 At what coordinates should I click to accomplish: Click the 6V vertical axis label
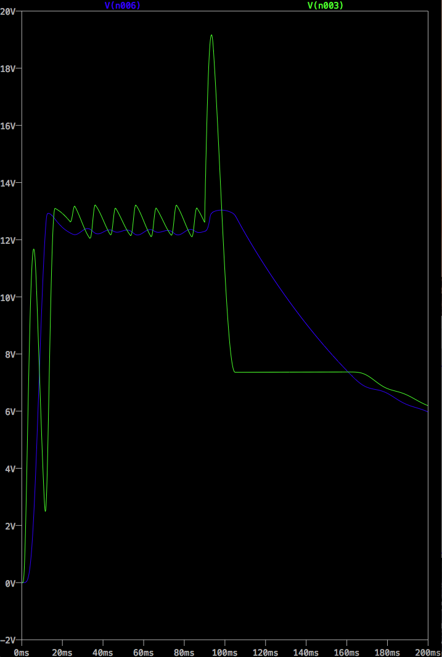click(x=10, y=411)
